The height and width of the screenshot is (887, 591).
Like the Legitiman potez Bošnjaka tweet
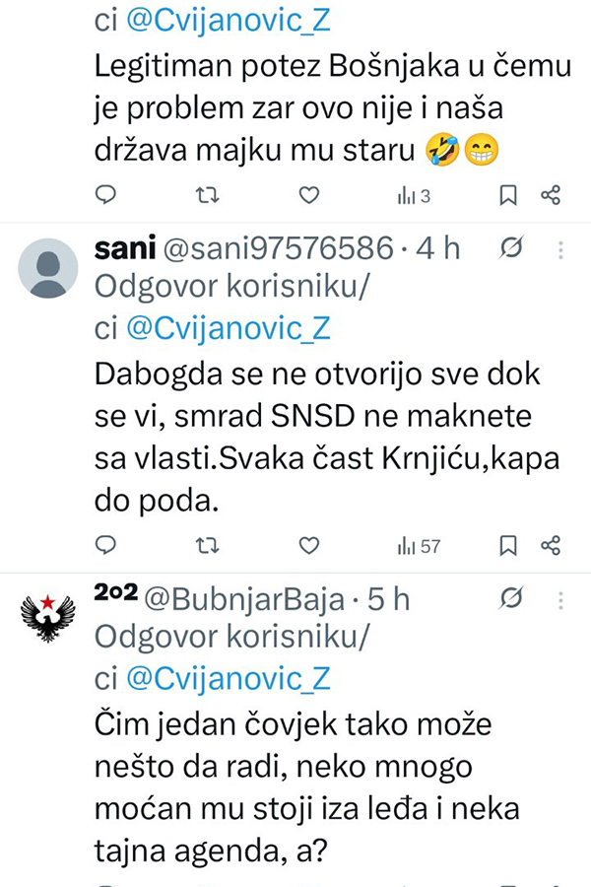tap(309, 195)
